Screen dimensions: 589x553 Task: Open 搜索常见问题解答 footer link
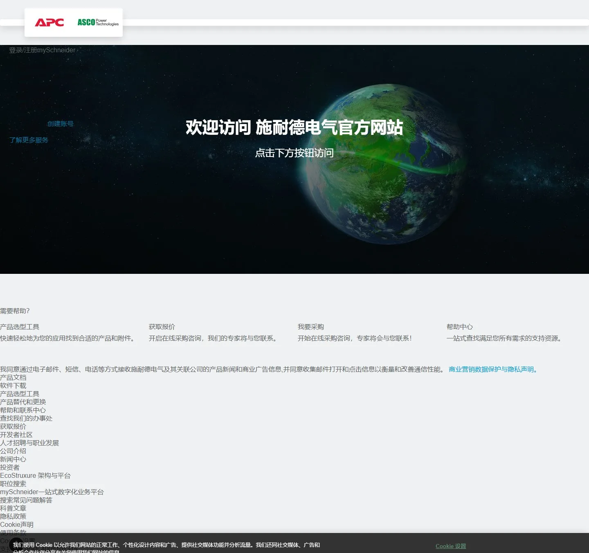[26, 500]
